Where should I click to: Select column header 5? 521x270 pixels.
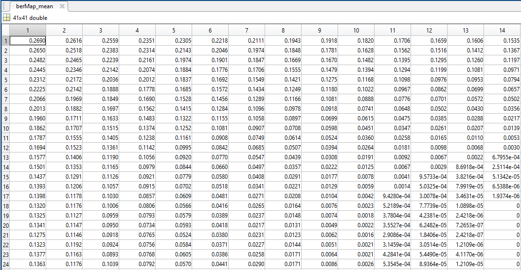pos(174,30)
